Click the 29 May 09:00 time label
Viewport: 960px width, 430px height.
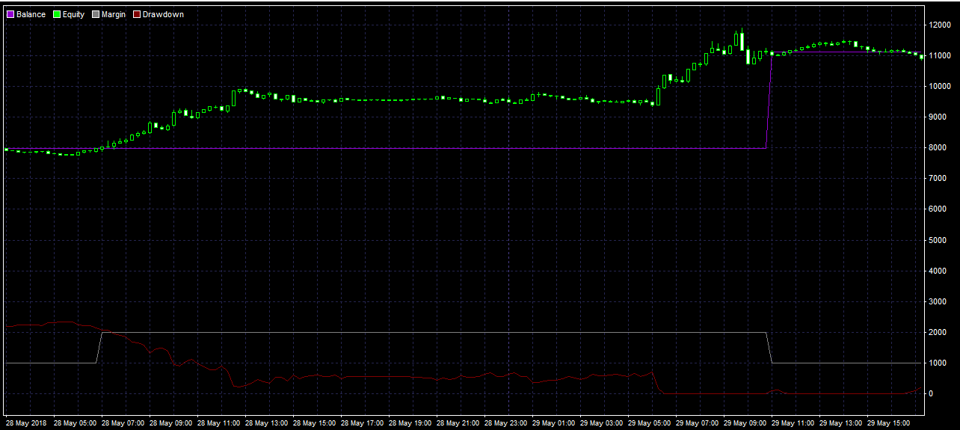(745, 423)
